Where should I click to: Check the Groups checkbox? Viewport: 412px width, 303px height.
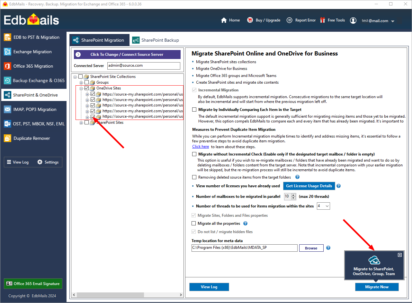[87, 82]
